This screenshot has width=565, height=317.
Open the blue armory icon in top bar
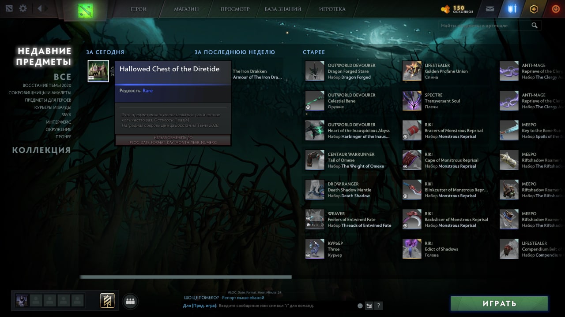tap(512, 9)
